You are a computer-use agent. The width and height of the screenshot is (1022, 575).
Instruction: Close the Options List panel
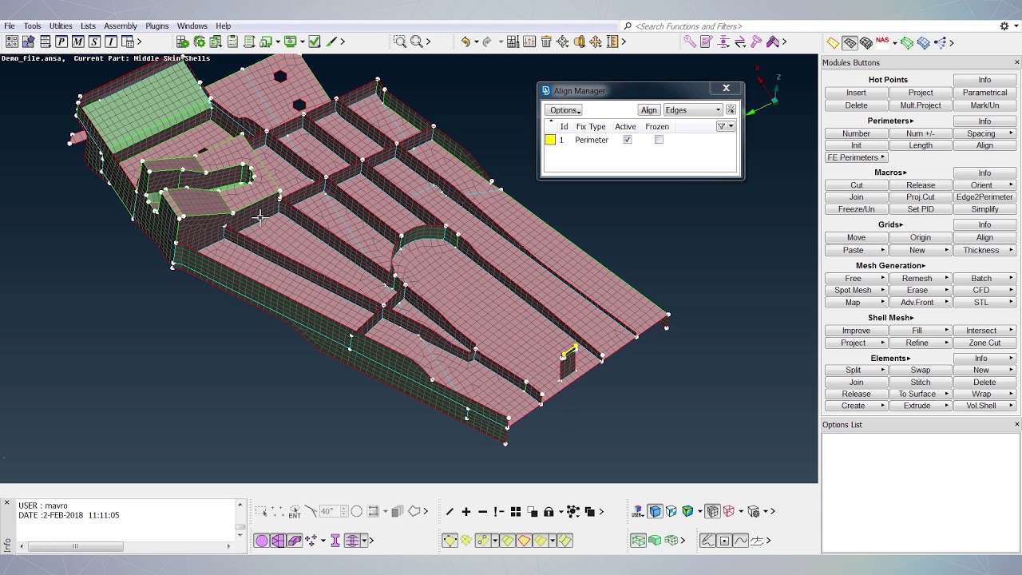(x=1016, y=424)
